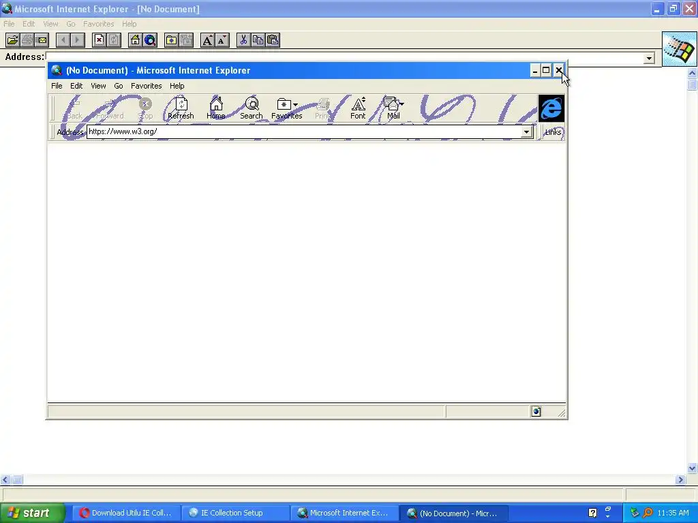698x523 pixels.
Task: Open View menu in front IE window
Action: 98,86
